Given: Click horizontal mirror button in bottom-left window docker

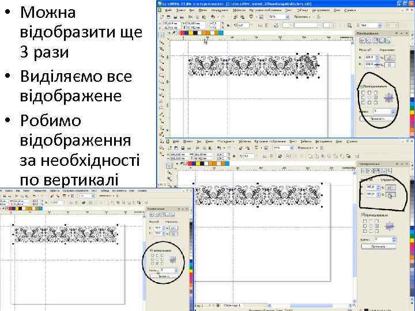Looking at the screenshot, I should [173, 228].
